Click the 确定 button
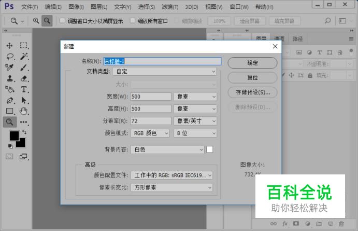 click(x=252, y=63)
